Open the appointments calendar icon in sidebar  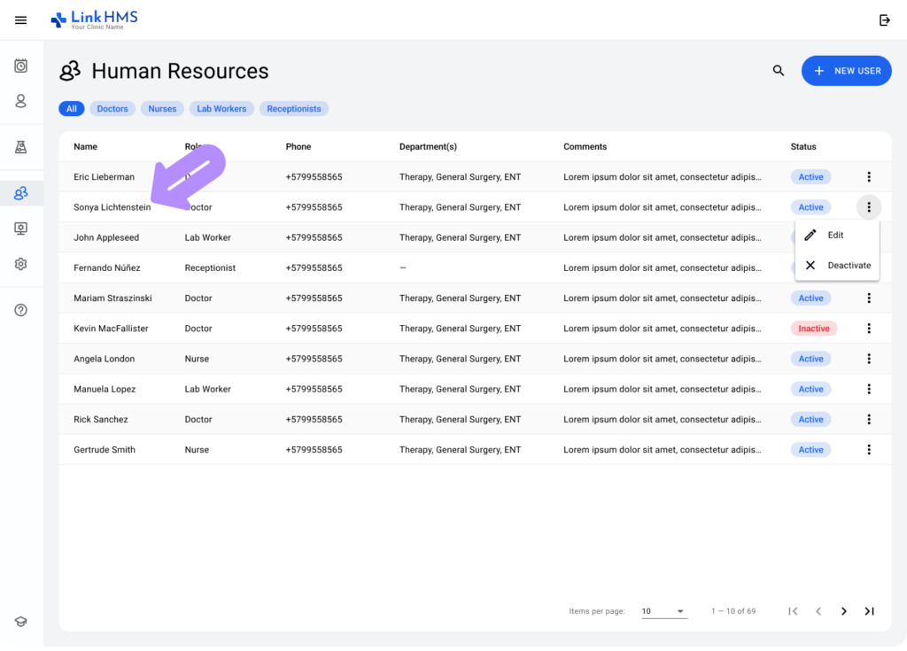point(21,66)
